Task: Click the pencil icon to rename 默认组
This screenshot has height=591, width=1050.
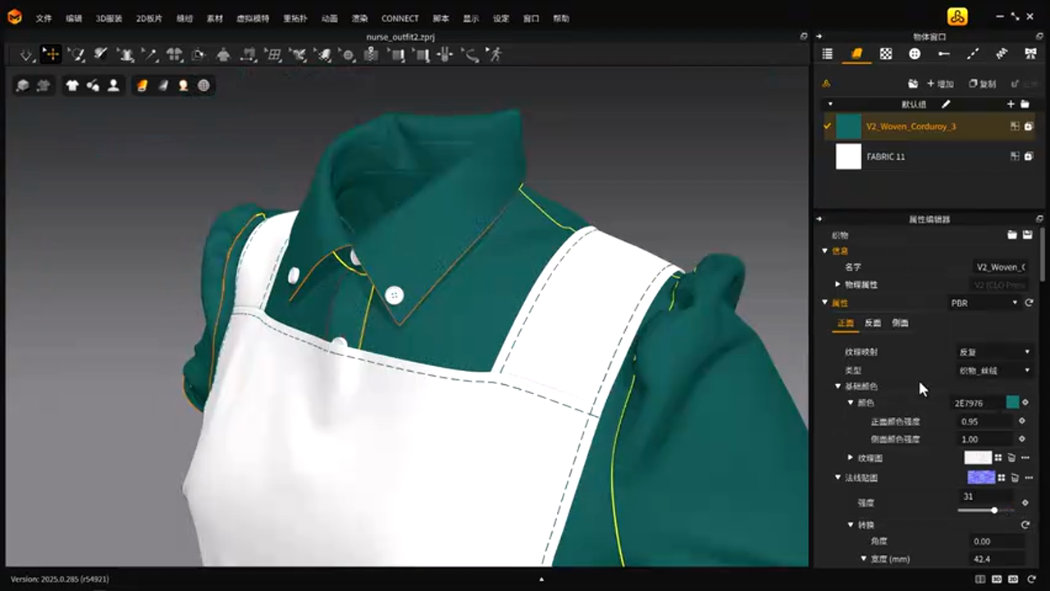Action: (x=946, y=104)
